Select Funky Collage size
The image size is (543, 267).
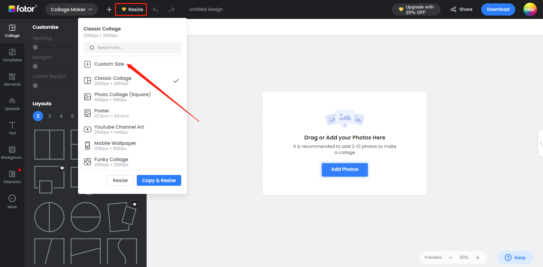coord(132,162)
